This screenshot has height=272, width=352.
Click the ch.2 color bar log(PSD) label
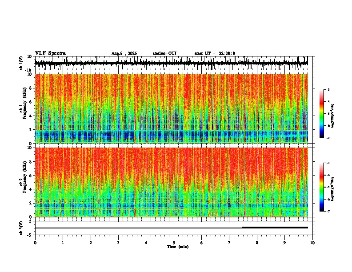coord(333,189)
